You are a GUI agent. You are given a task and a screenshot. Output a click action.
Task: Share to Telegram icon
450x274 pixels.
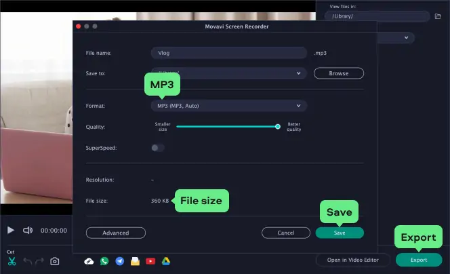click(120, 261)
